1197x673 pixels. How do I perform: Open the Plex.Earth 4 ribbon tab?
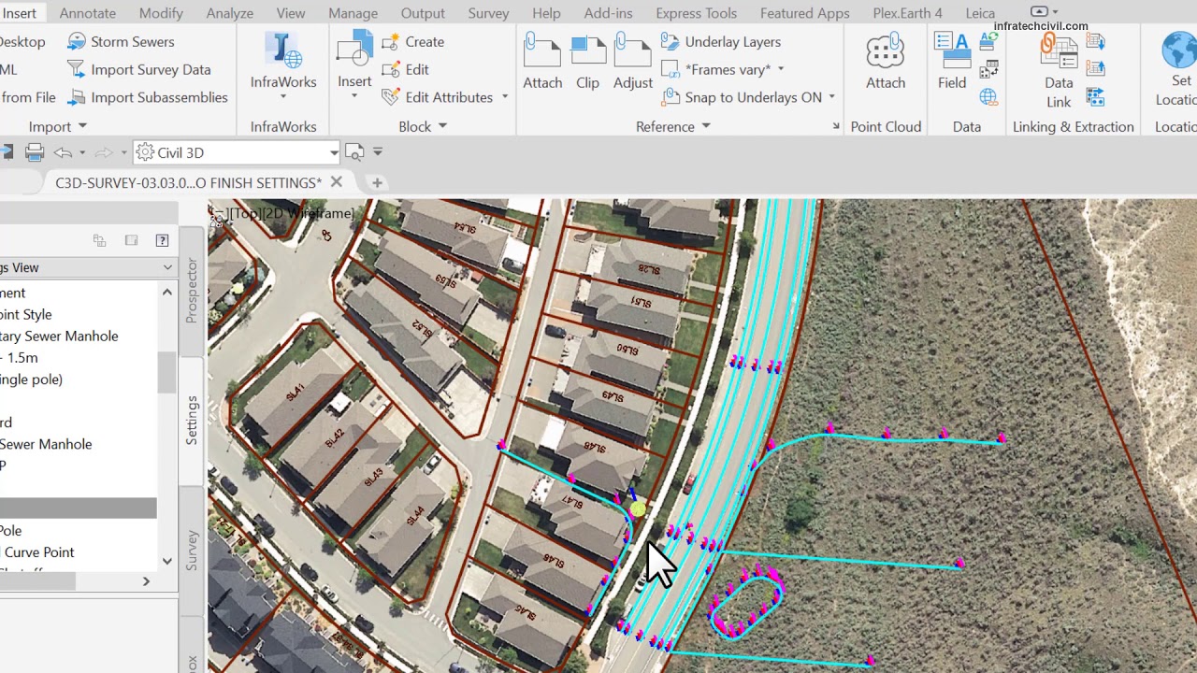pos(907,13)
